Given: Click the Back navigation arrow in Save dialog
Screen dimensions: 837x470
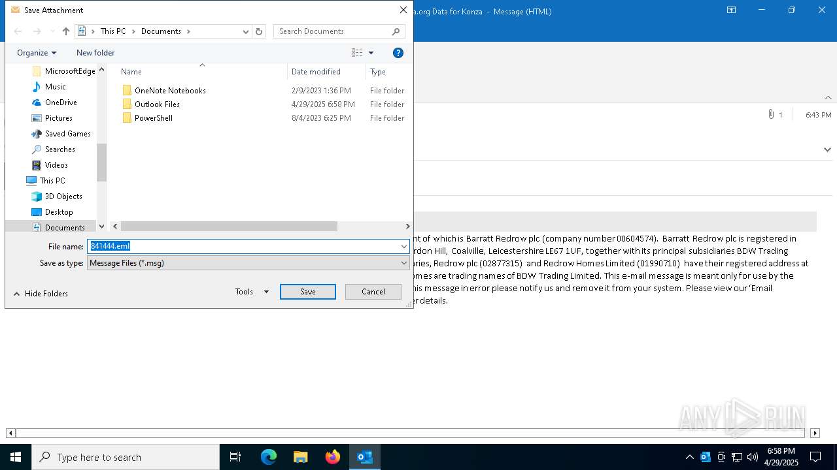Looking at the screenshot, I should click(18, 31).
